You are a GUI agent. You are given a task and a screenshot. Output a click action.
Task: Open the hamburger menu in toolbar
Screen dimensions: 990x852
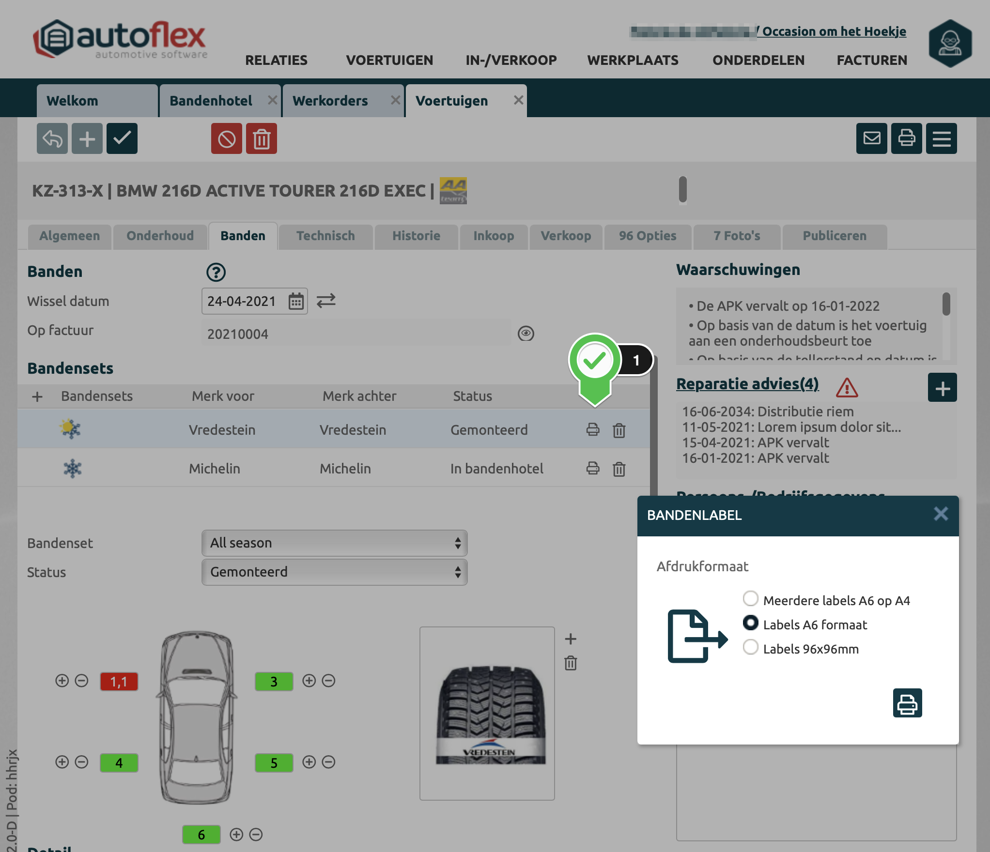(x=941, y=139)
